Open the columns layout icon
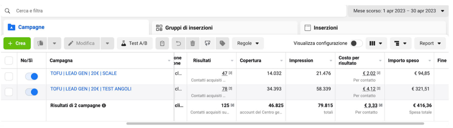Screen dimensions: 453x128 376,43
